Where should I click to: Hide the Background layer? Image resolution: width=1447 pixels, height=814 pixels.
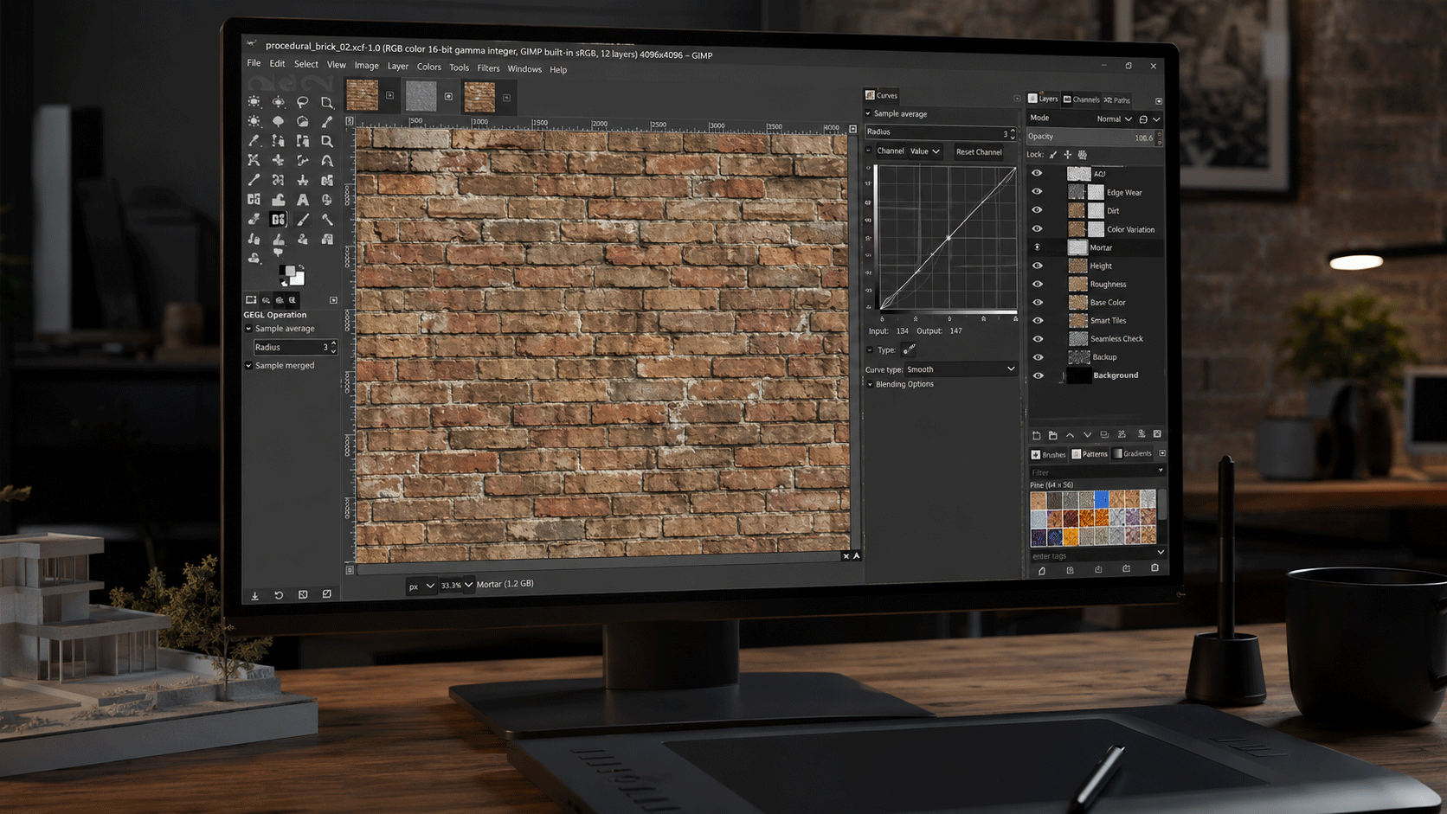[x=1038, y=375]
